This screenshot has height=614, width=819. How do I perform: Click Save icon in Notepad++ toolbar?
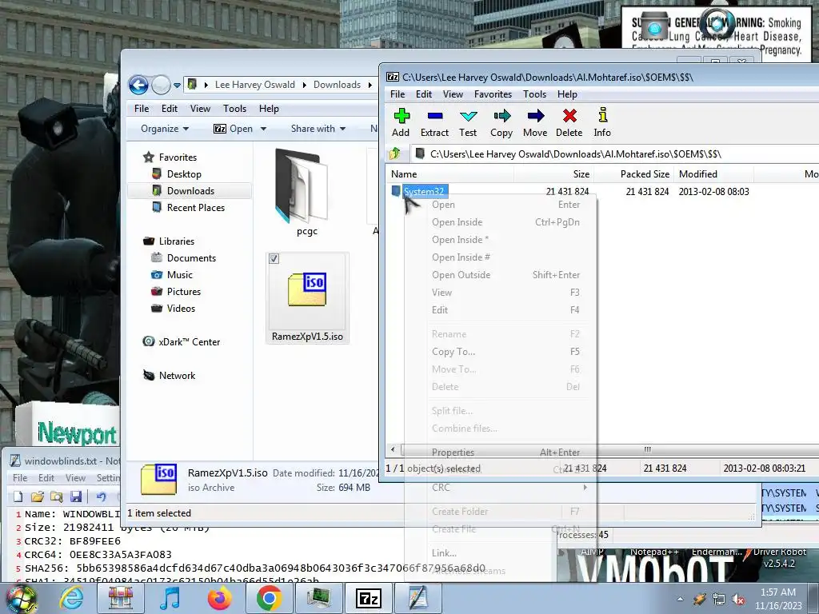[76, 496]
